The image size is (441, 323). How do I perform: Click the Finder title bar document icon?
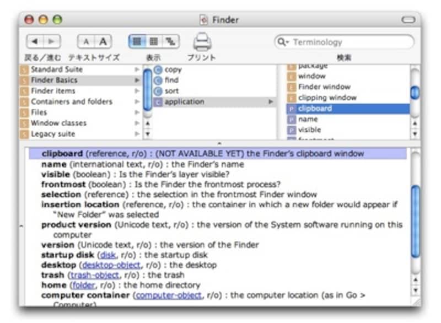205,20
